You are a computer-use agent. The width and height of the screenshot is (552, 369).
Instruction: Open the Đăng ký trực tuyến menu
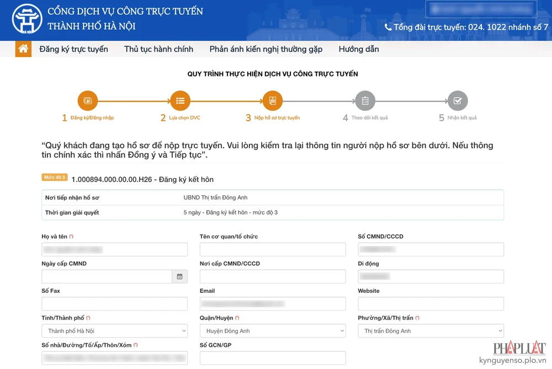(x=73, y=49)
